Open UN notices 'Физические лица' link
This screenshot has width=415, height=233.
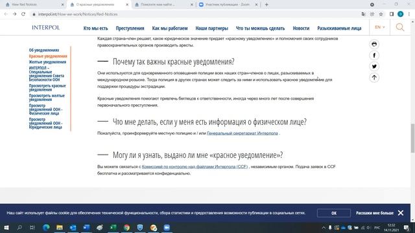[x=45, y=109]
